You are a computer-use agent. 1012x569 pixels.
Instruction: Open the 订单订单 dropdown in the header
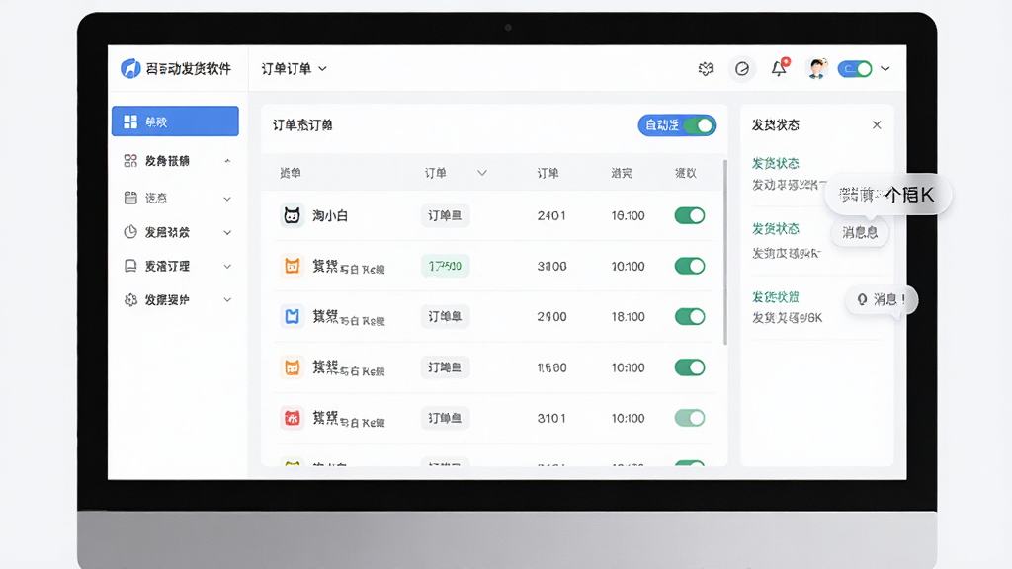point(294,68)
